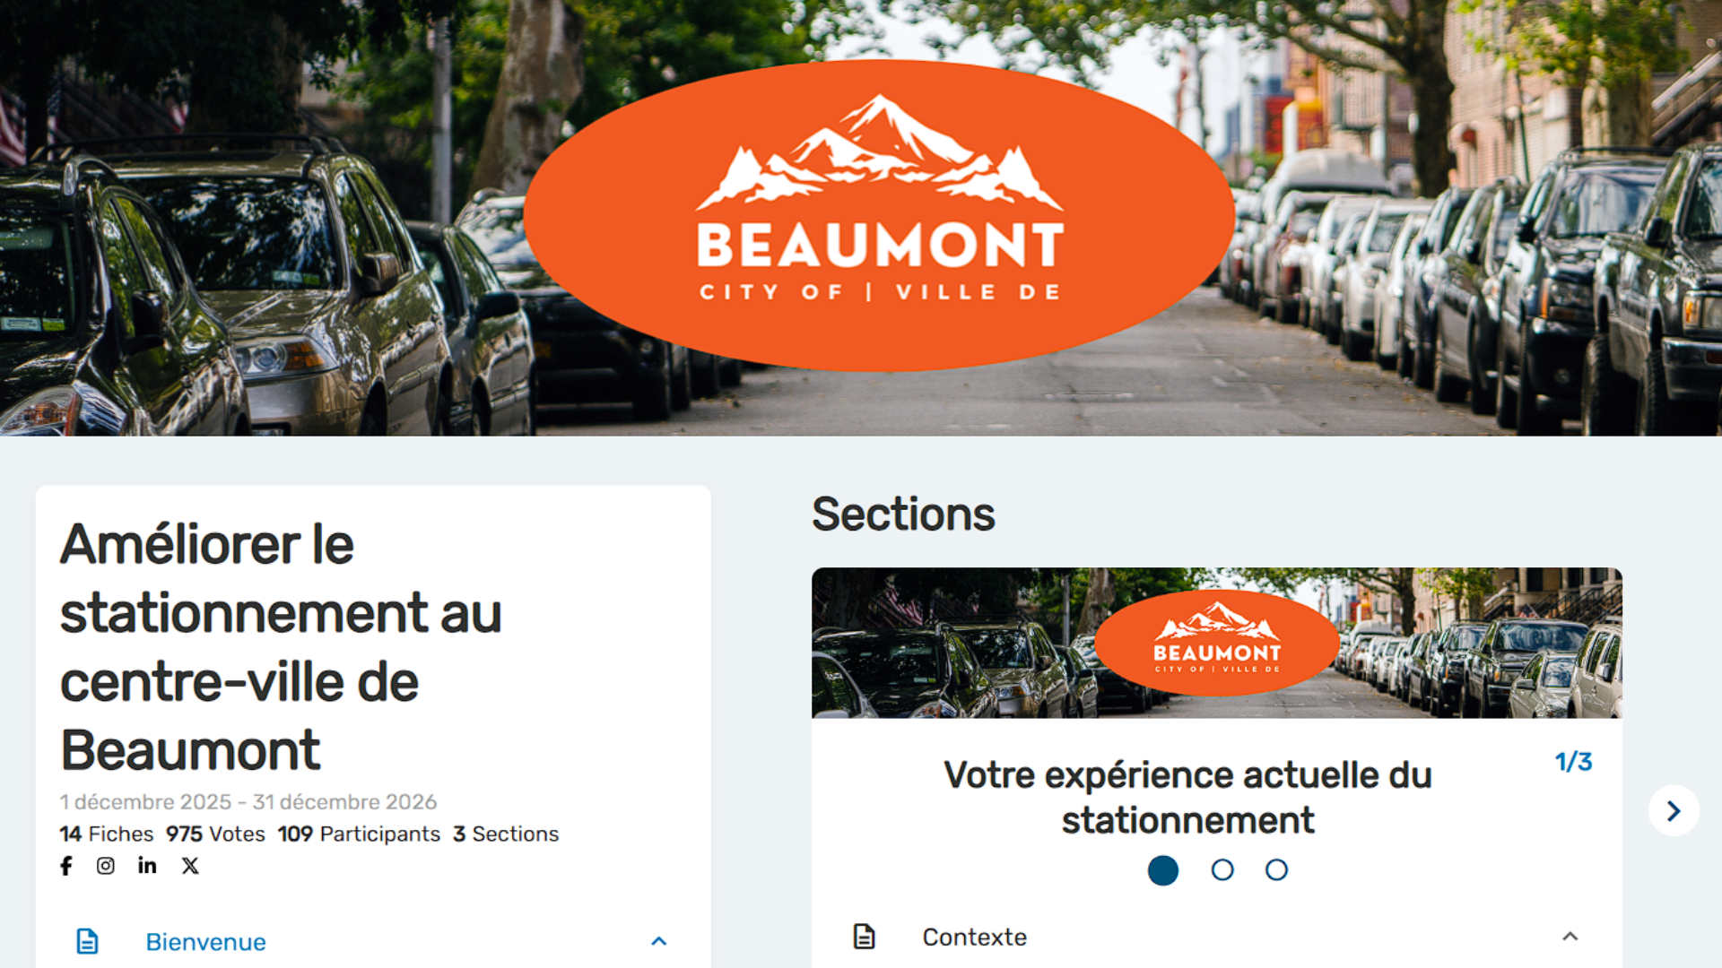The width and height of the screenshot is (1722, 968).
Task: Collapse the Bienvenue section
Action: (661, 941)
